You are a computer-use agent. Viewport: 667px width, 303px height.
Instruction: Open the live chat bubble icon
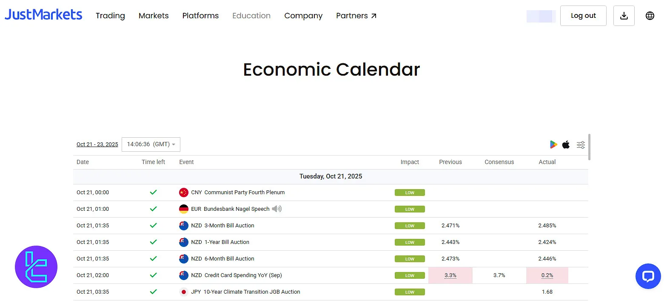648,276
